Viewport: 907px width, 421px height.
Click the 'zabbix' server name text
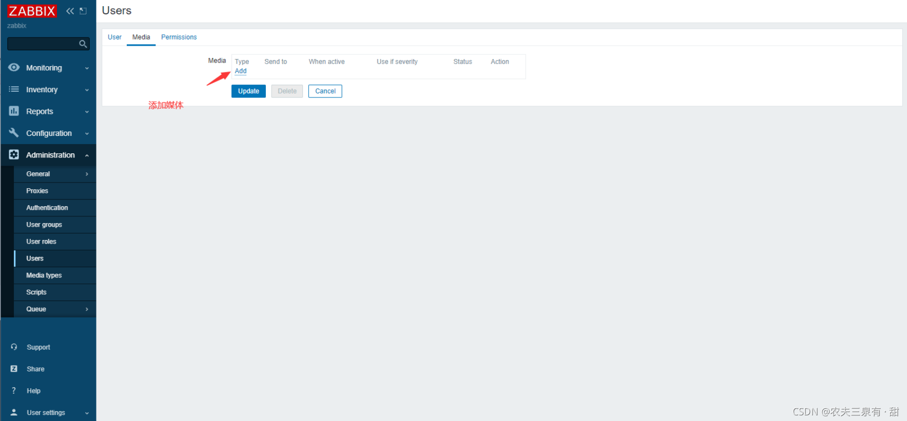tap(16, 26)
